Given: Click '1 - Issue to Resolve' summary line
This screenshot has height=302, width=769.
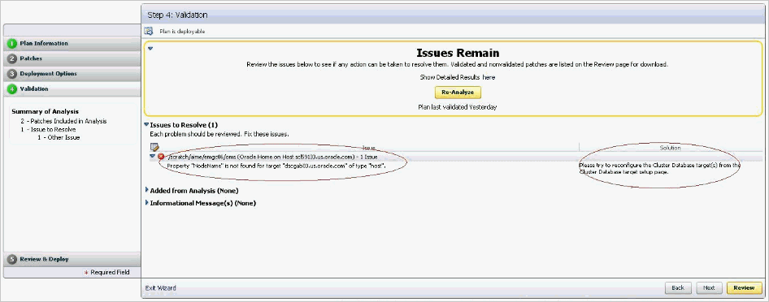Looking at the screenshot, I should tap(48, 129).
